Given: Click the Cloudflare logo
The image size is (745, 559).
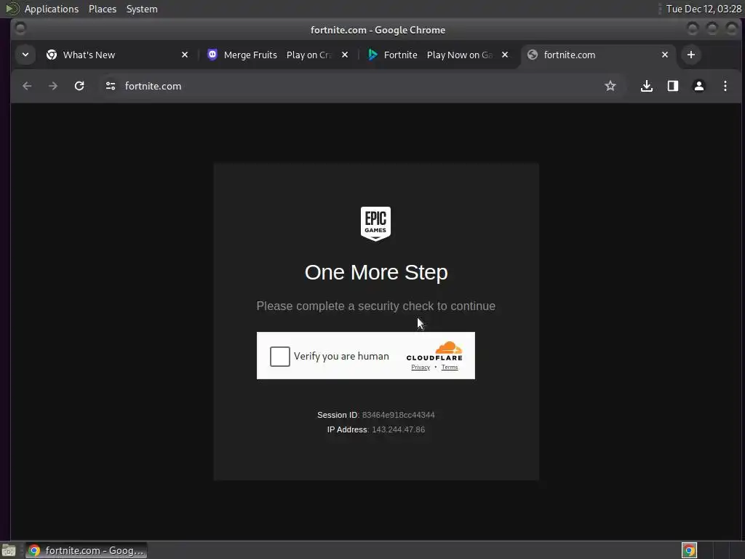Looking at the screenshot, I should (x=434, y=352).
